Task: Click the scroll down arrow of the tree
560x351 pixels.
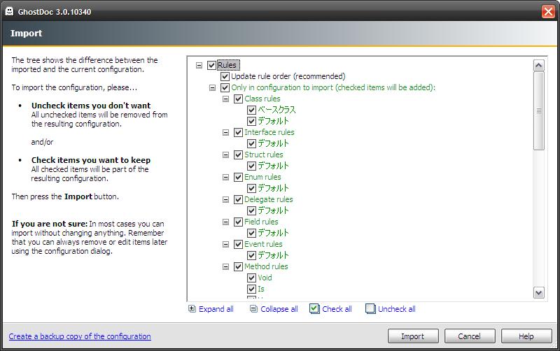Action: click(538, 293)
